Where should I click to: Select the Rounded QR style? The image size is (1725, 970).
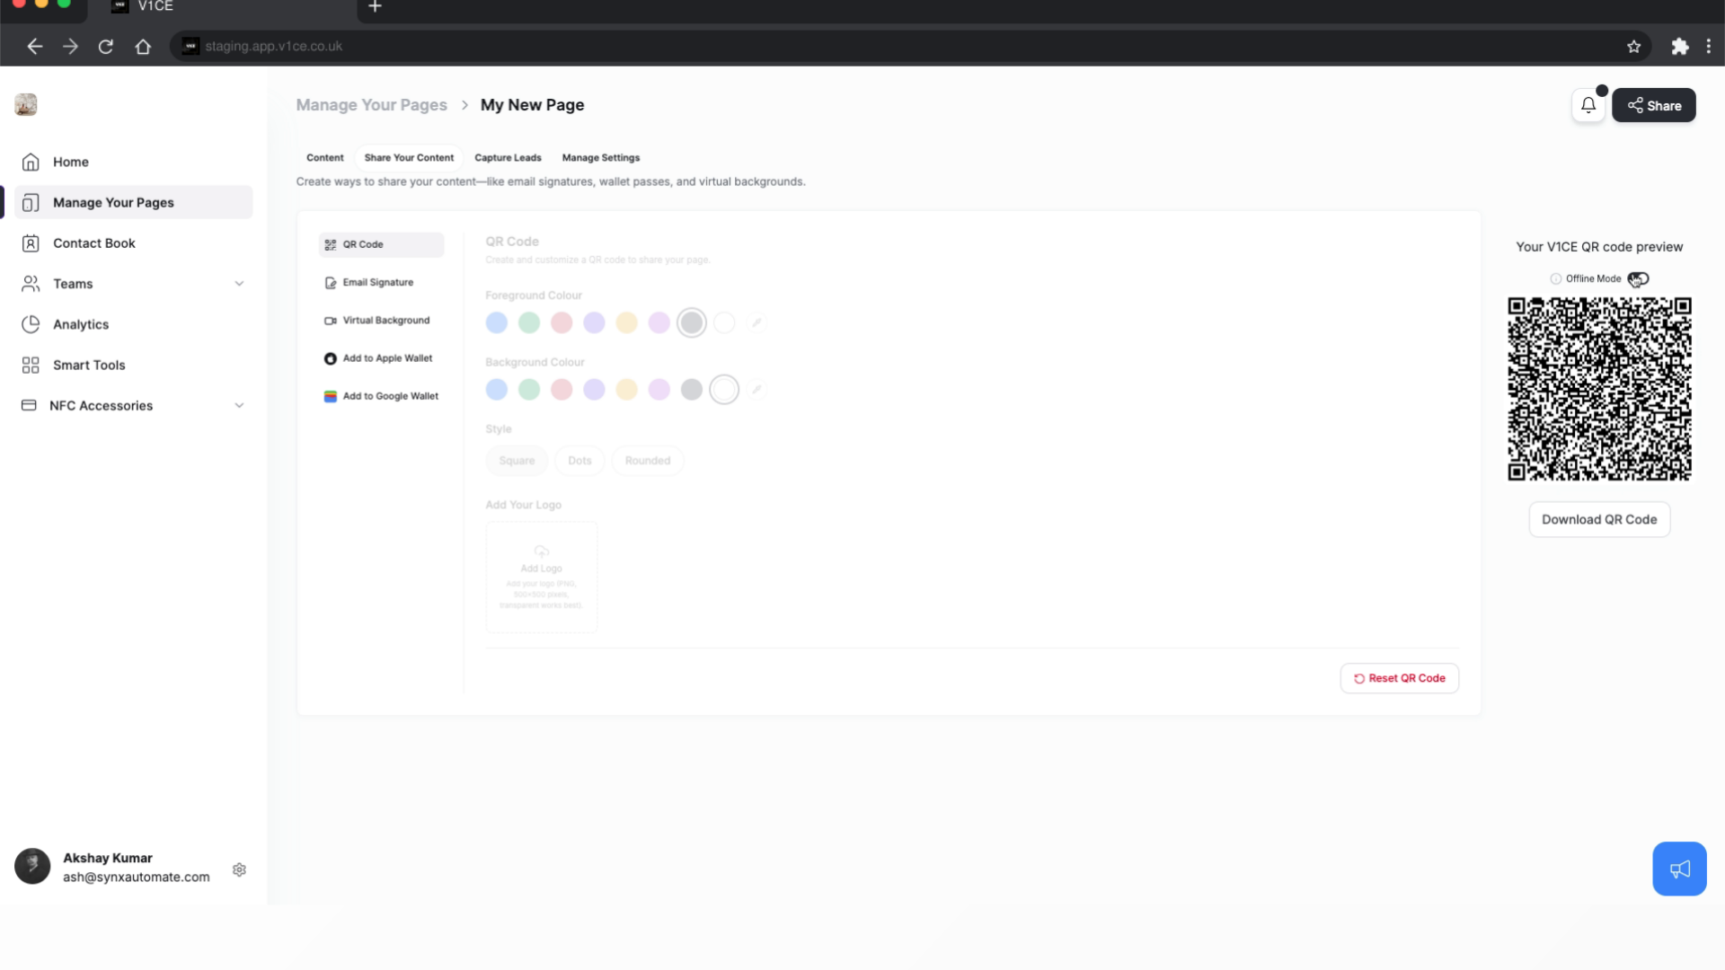click(648, 461)
